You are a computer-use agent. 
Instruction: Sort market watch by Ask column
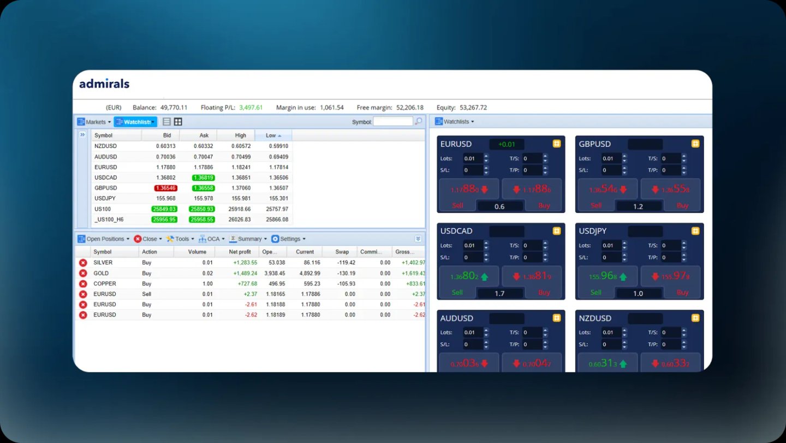[198, 135]
